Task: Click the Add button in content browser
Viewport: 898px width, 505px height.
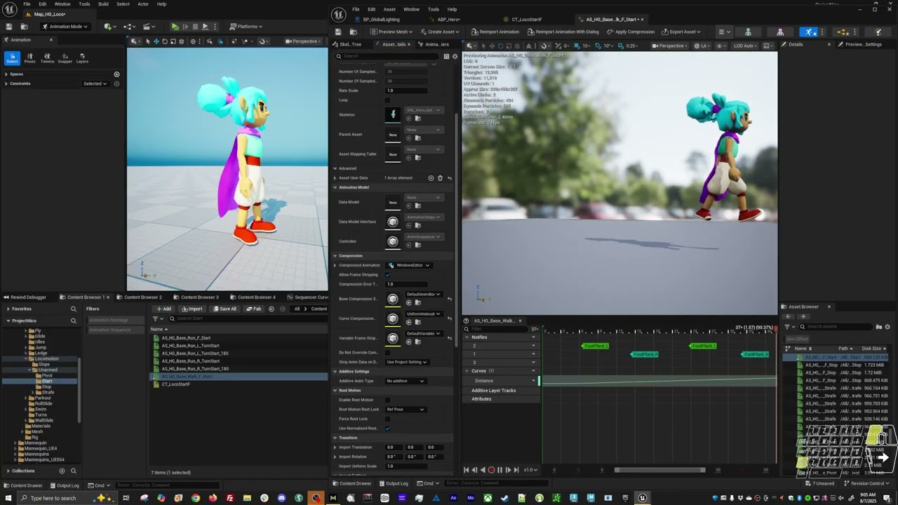Action: tap(163, 309)
